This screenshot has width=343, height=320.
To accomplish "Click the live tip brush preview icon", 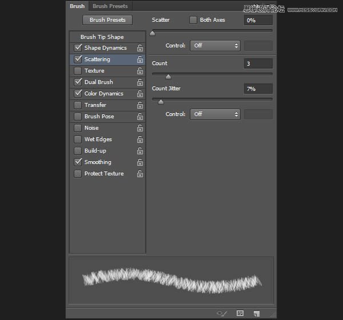I will pyautogui.click(x=222, y=314).
